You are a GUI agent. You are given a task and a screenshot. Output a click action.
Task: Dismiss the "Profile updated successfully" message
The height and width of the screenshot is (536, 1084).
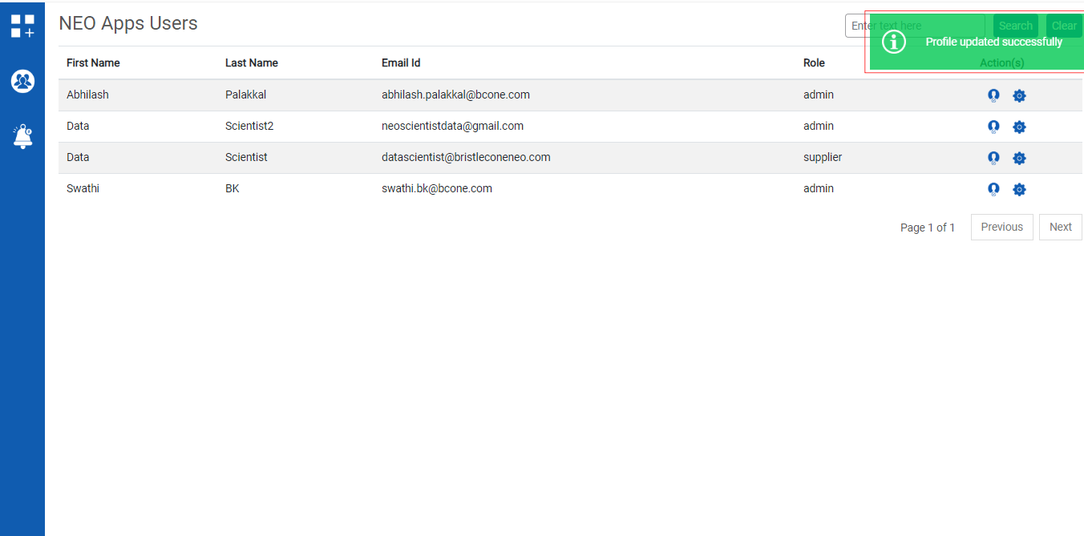pos(977,42)
